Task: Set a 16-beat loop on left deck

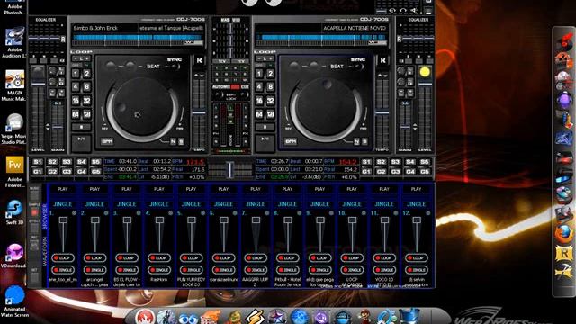Action: coord(76,101)
